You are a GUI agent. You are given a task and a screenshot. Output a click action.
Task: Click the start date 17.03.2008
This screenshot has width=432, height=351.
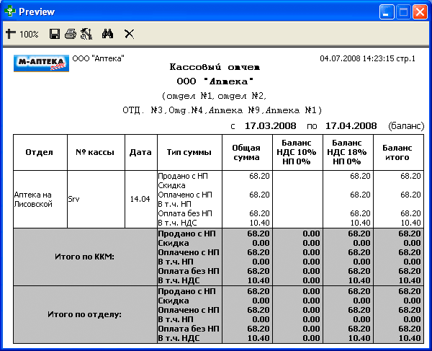270,126
